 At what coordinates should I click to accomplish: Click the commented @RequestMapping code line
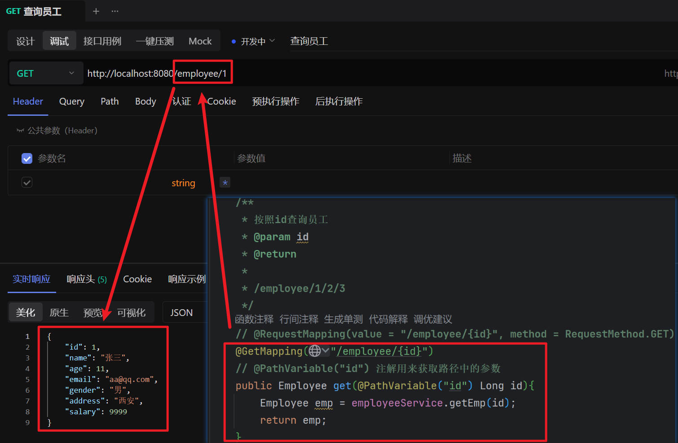coord(455,334)
